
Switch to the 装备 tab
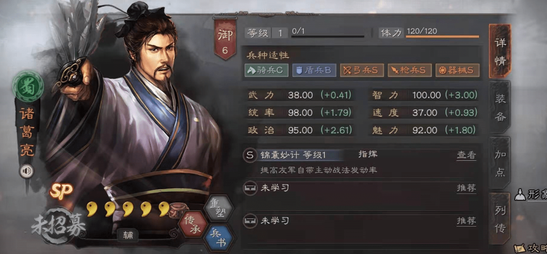click(500, 108)
